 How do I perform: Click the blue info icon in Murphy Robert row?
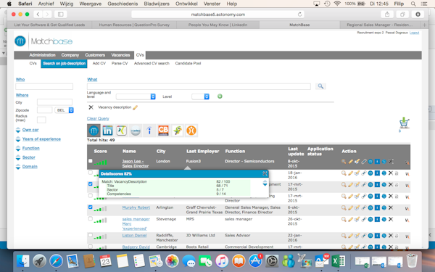[x=377, y=207]
